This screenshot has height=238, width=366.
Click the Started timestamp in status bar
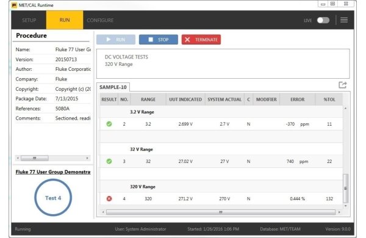(213, 229)
